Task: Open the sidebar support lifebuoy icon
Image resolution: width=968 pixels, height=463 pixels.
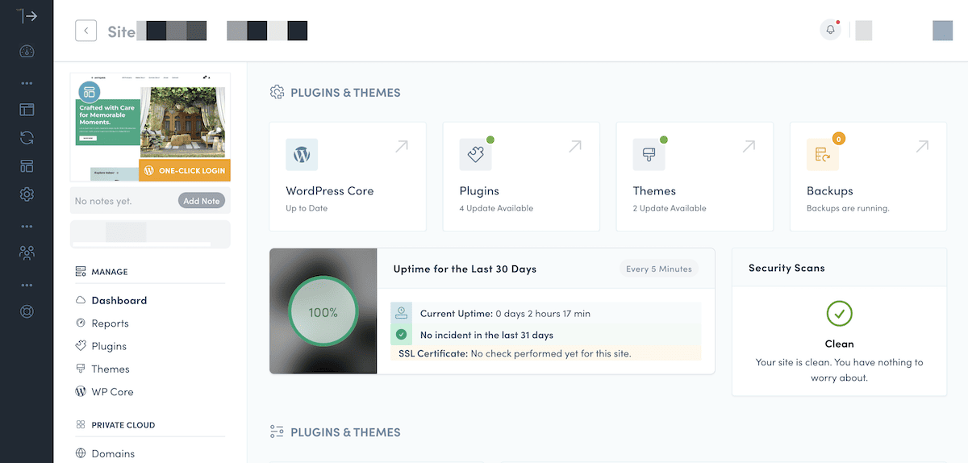Action: click(27, 311)
